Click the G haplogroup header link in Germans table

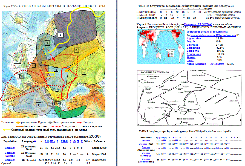coord(74,141)
